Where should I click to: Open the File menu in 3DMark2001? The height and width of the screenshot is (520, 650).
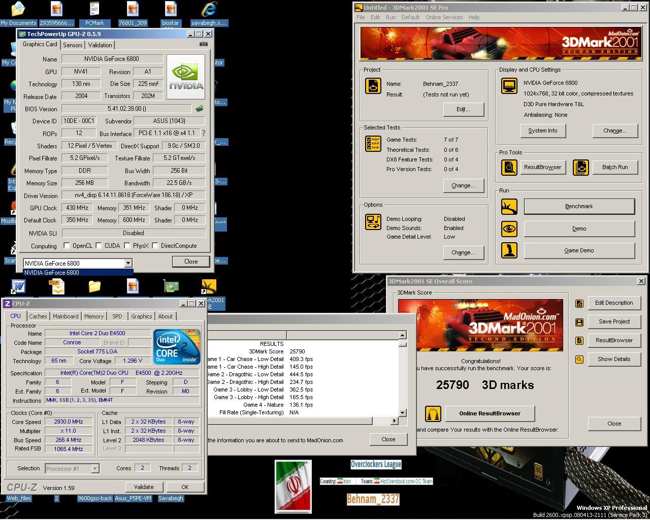click(361, 17)
